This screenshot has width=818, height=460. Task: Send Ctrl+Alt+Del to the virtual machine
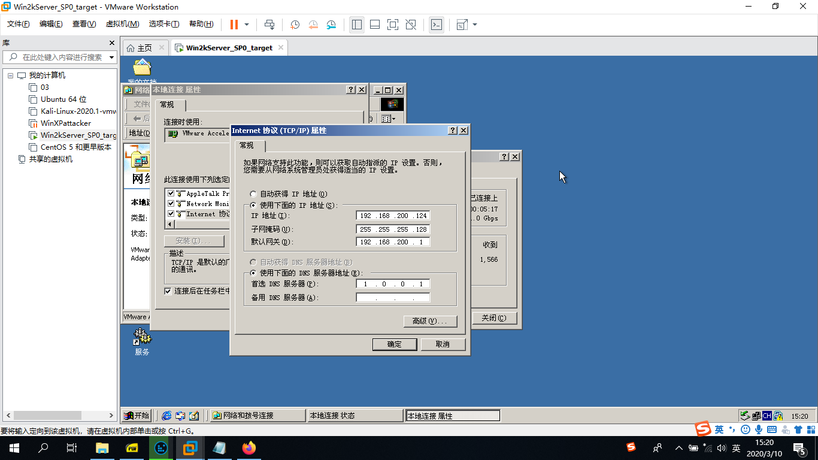[x=269, y=25]
